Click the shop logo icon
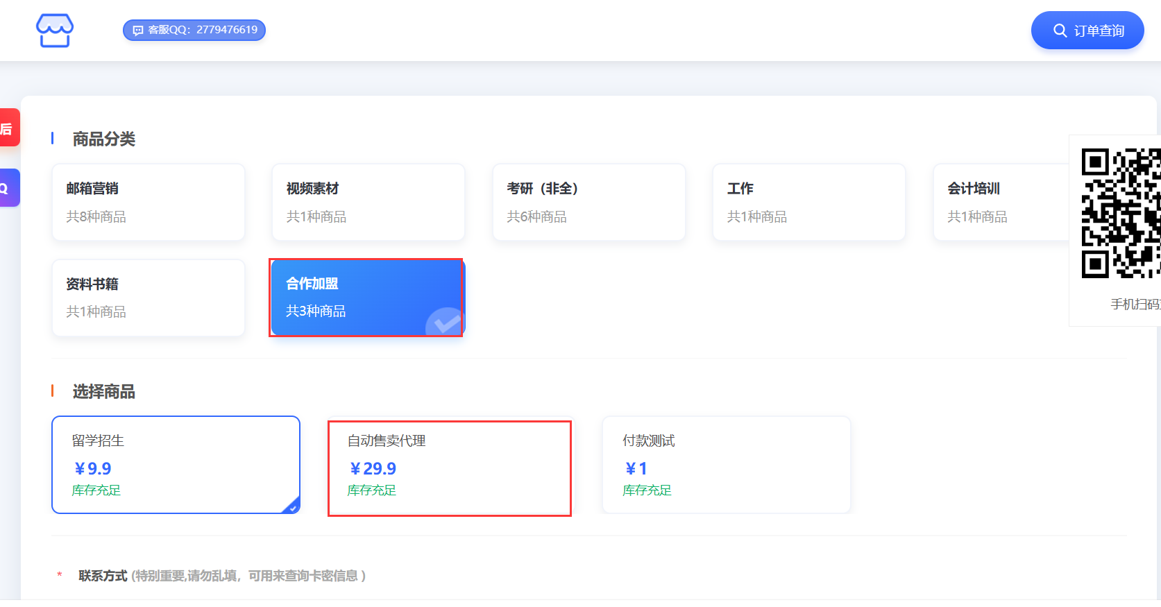The image size is (1161, 607). point(55,31)
